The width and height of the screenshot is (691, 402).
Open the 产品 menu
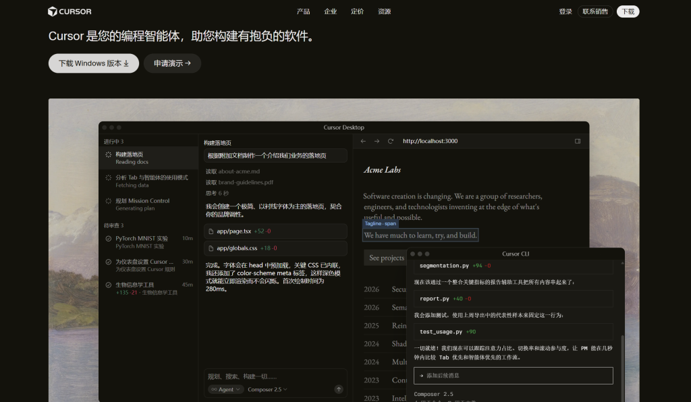[x=303, y=11]
